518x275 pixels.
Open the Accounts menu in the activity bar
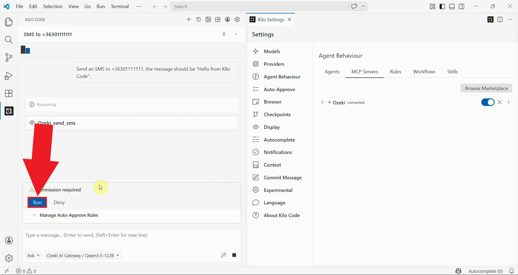point(9,240)
